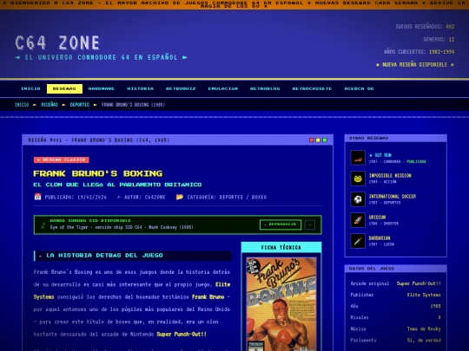This screenshot has height=351, width=469.
Task: Open the Retroquiz menu item
Action: pos(181,88)
